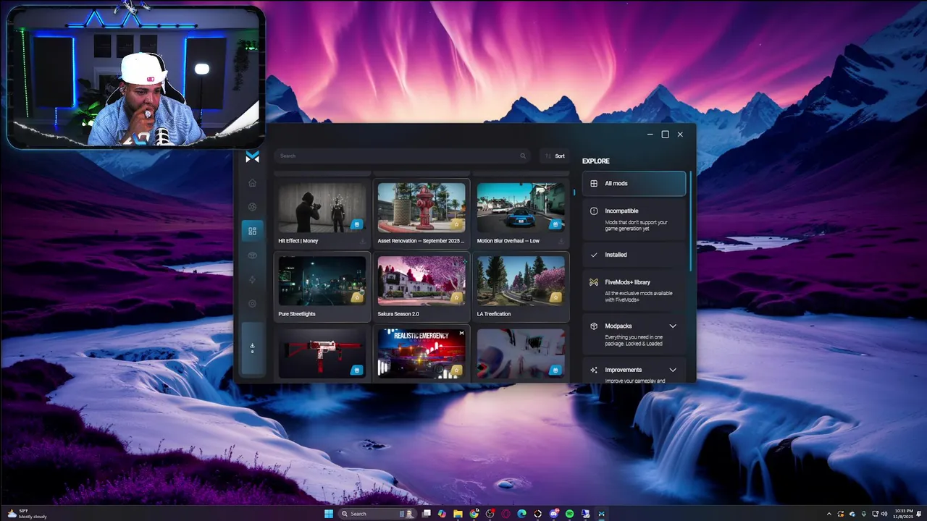Open the lightning bolt sidebar icon

coord(252,279)
